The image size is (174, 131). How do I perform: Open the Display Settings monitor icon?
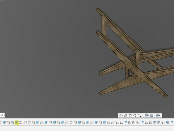tap(146, 116)
